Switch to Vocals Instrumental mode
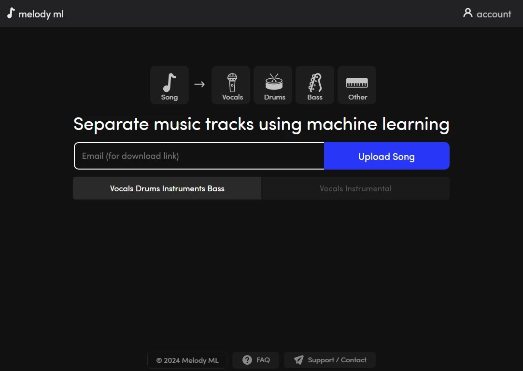The image size is (523, 371). (355, 188)
